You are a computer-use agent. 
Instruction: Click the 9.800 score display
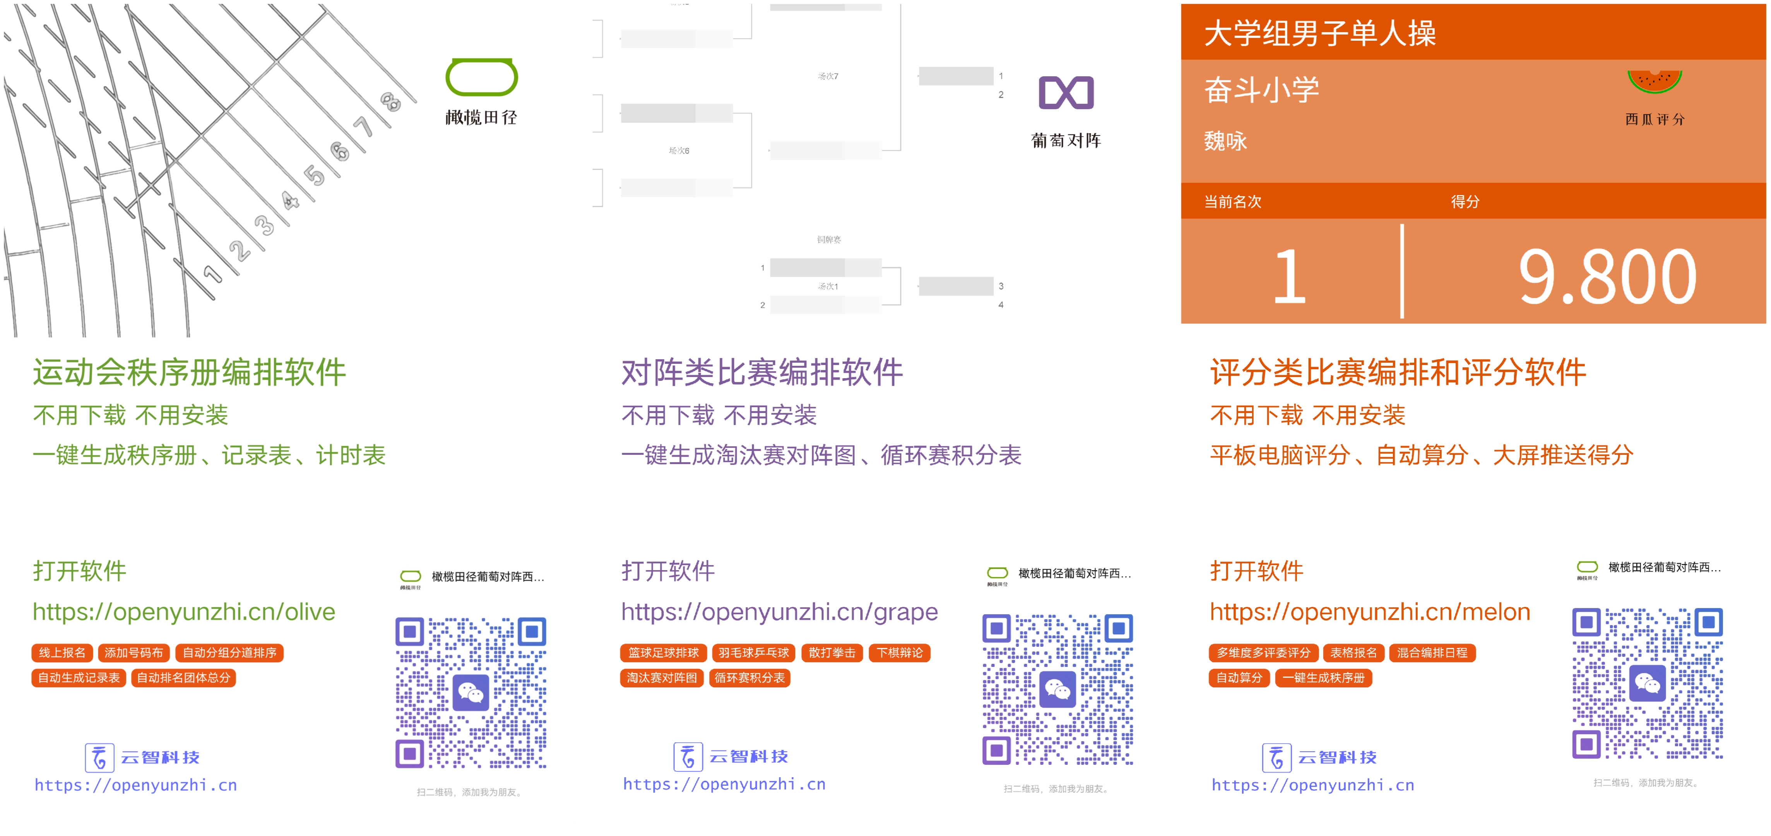(x=1607, y=276)
